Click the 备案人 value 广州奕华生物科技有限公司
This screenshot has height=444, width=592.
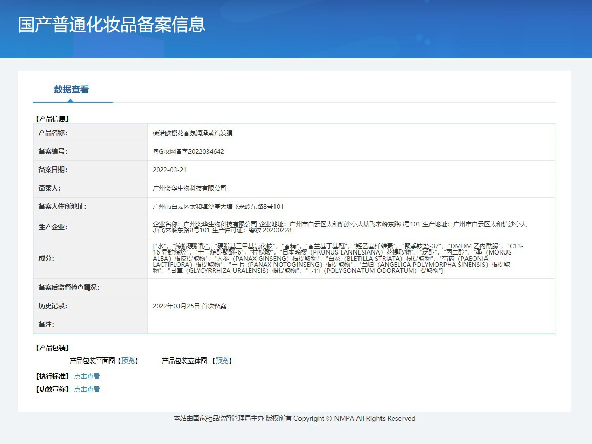pos(189,188)
